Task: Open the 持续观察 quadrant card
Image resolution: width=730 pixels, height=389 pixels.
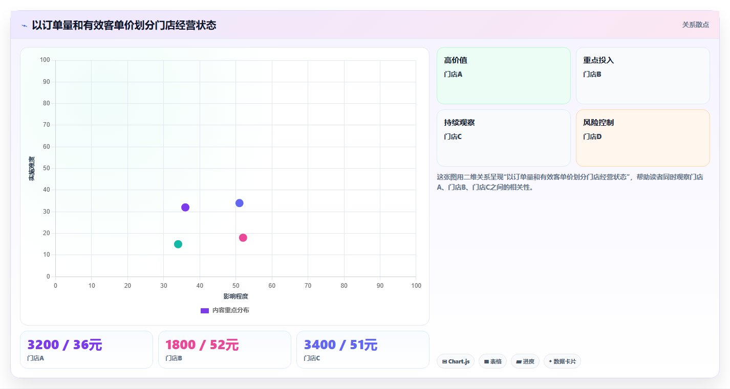Action: (x=504, y=138)
